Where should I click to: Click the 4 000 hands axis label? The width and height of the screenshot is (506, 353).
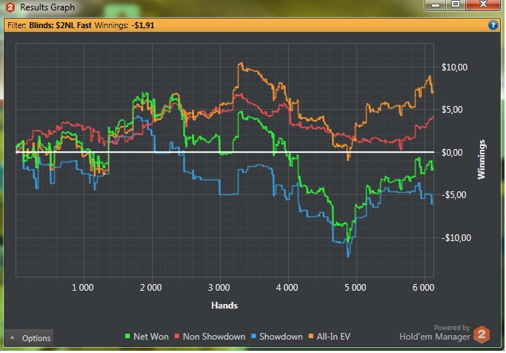point(287,288)
